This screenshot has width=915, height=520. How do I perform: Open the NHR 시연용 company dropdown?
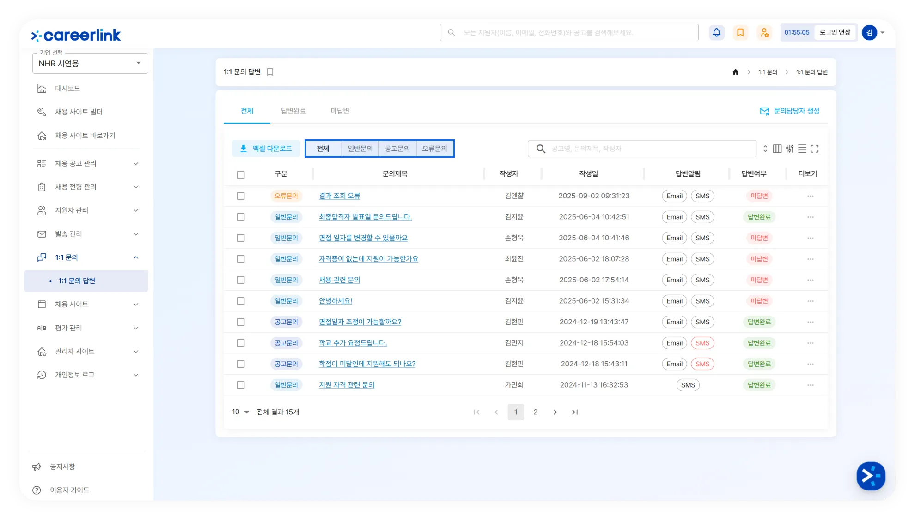point(90,63)
